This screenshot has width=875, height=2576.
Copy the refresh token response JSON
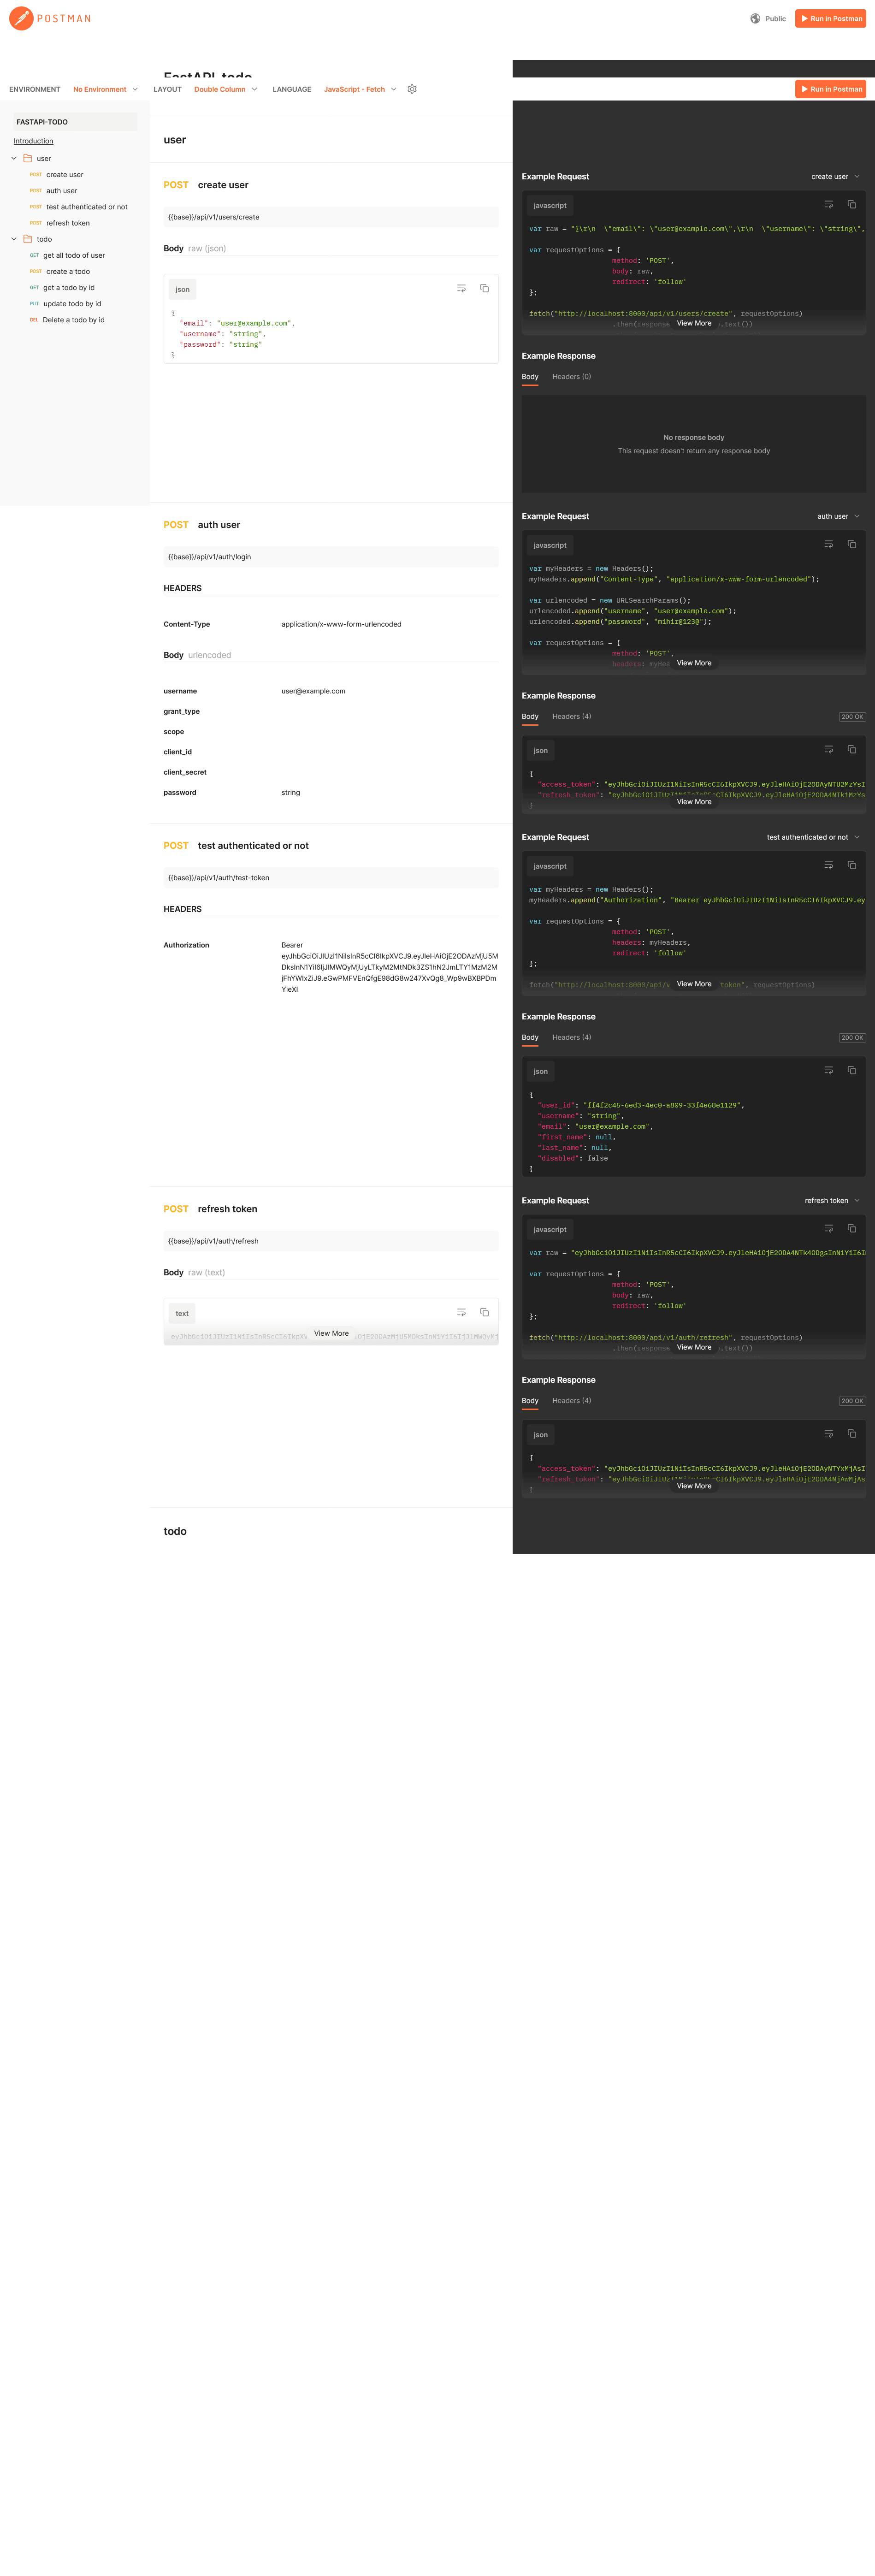tap(852, 1433)
